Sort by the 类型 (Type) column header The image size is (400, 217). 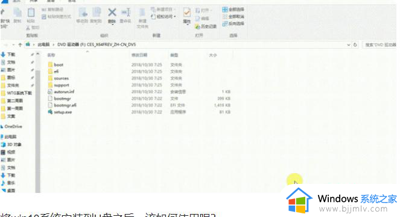pyautogui.click(x=174, y=55)
